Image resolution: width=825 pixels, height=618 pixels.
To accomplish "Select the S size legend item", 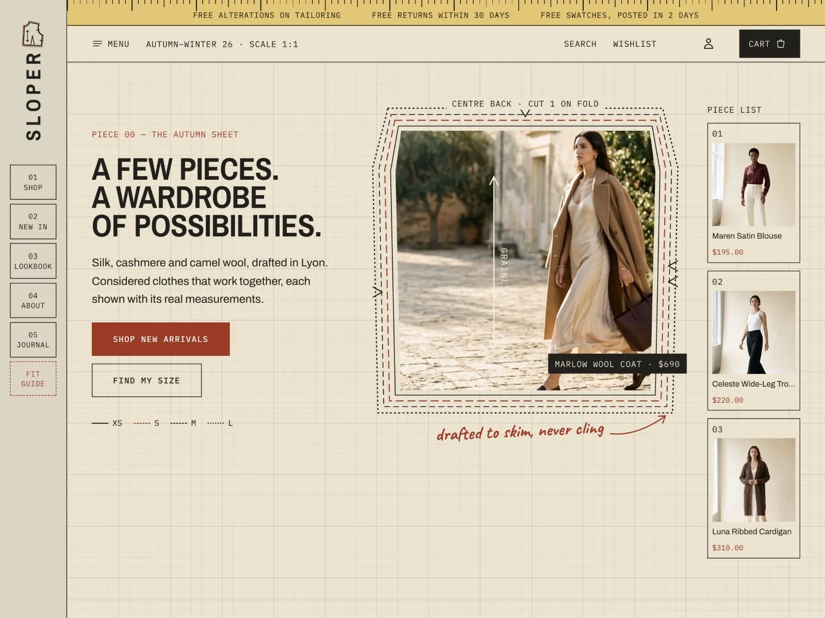I will coord(146,423).
